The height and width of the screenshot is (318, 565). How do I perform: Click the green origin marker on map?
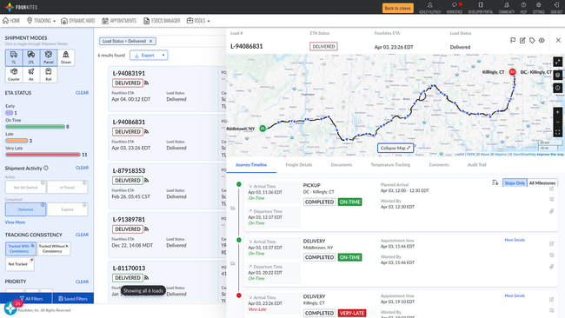(x=263, y=129)
